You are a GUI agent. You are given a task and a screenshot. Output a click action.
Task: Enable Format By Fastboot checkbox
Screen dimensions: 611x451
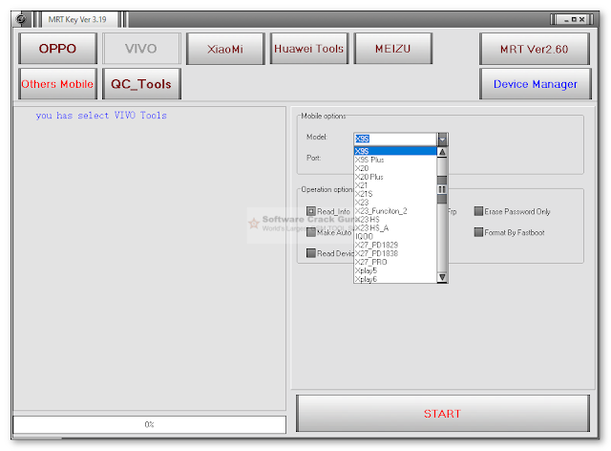478,232
